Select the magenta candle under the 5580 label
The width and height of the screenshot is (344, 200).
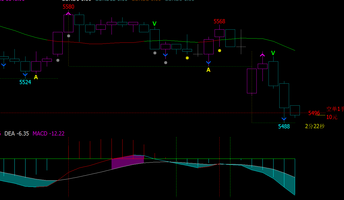68,23
